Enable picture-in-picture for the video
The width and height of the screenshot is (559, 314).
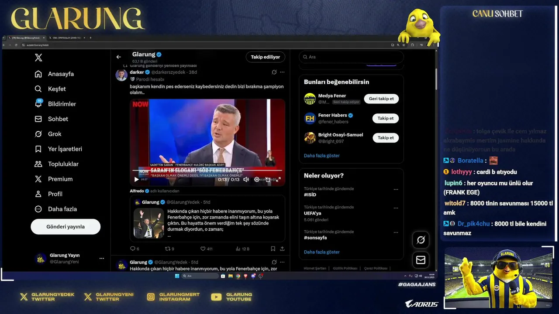point(268,179)
